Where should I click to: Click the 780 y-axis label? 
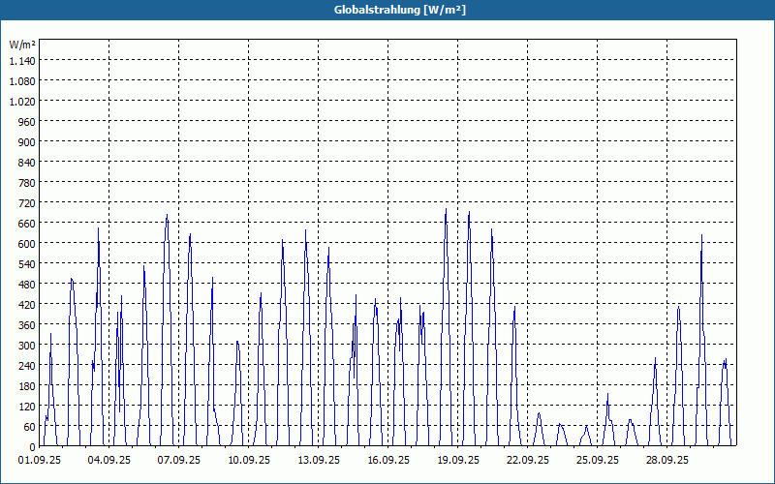tap(27, 182)
